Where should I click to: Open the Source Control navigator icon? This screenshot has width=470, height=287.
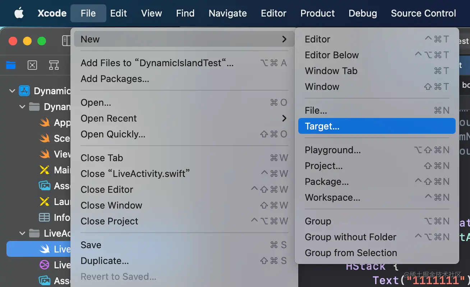[32, 65]
